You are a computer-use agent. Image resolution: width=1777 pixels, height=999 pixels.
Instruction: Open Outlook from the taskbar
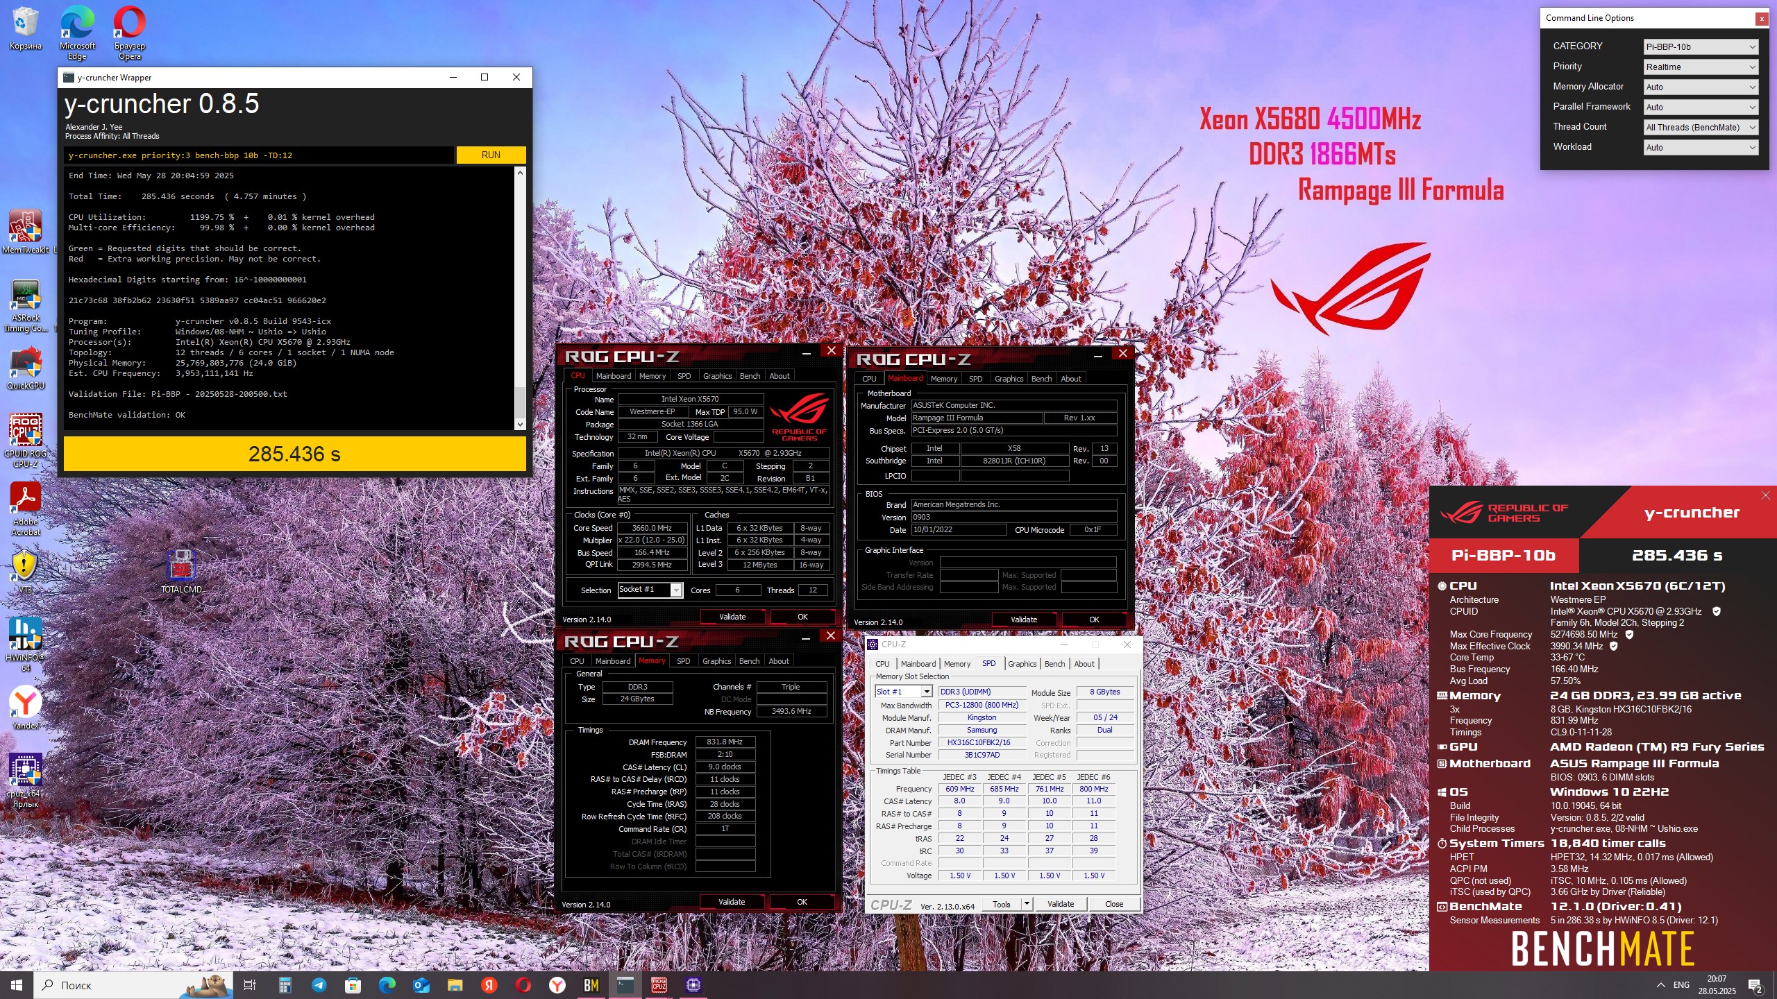pos(421,985)
